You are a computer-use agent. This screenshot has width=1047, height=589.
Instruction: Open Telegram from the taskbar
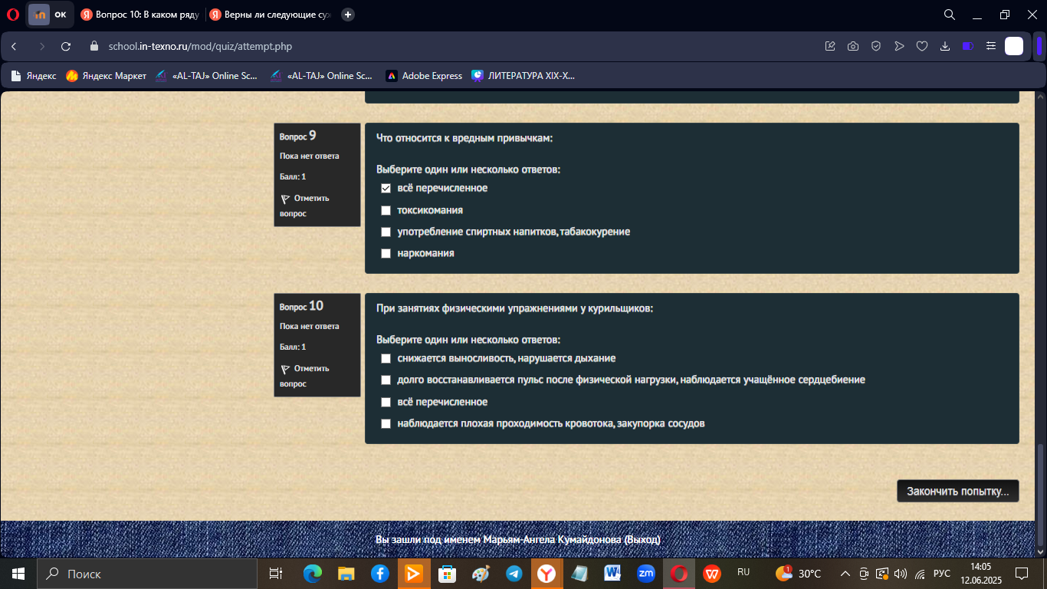click(514, 574)
